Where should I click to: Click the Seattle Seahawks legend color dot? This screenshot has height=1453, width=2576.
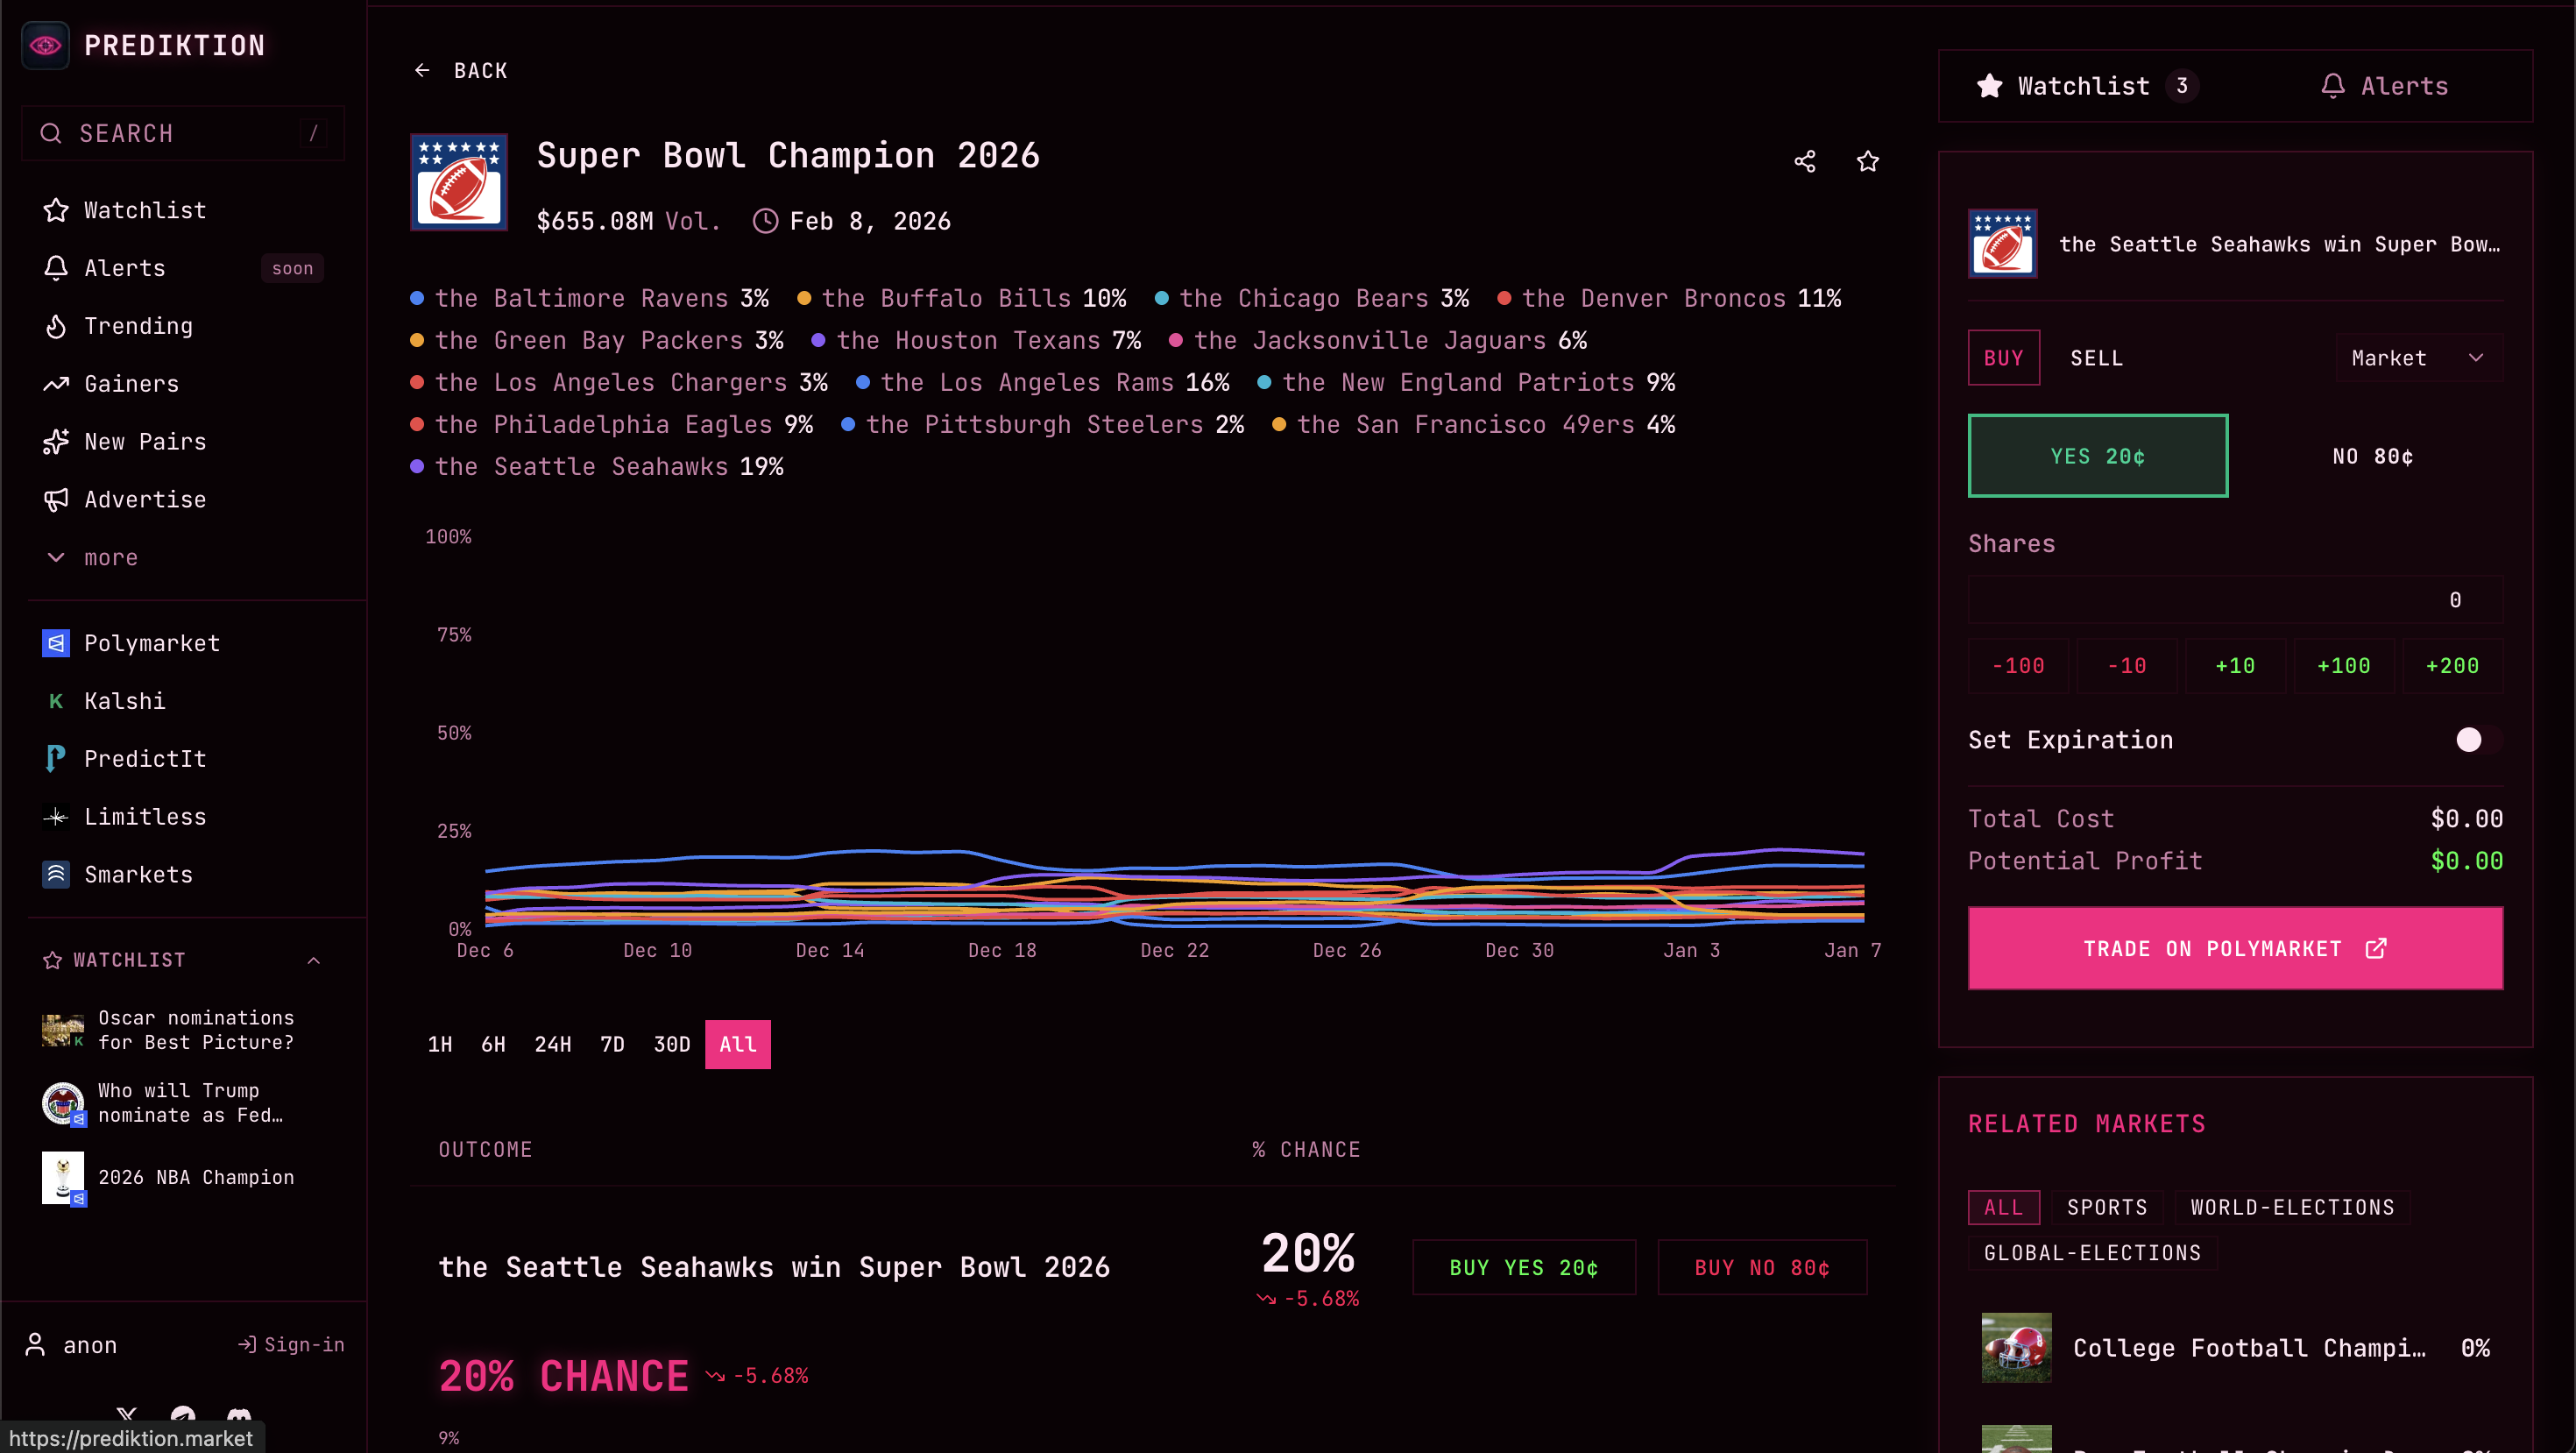pos(417,467)
